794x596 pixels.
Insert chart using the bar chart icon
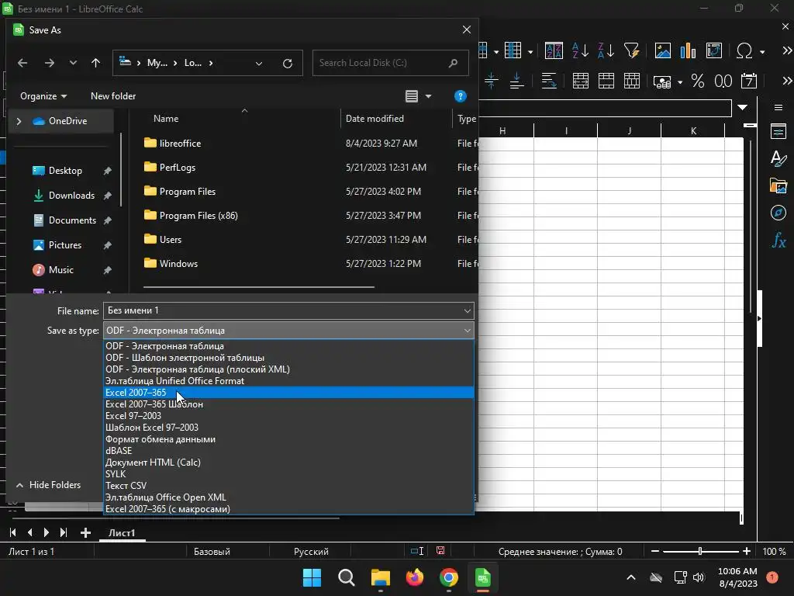pos(688,50)
